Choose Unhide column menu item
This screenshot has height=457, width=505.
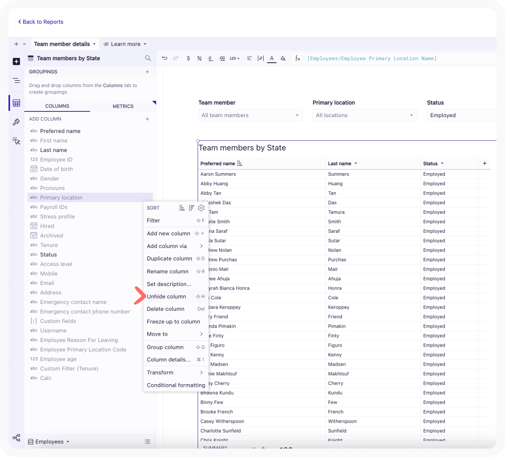175,297
